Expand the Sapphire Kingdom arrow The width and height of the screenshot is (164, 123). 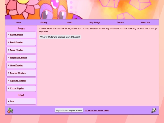[9, 81]
